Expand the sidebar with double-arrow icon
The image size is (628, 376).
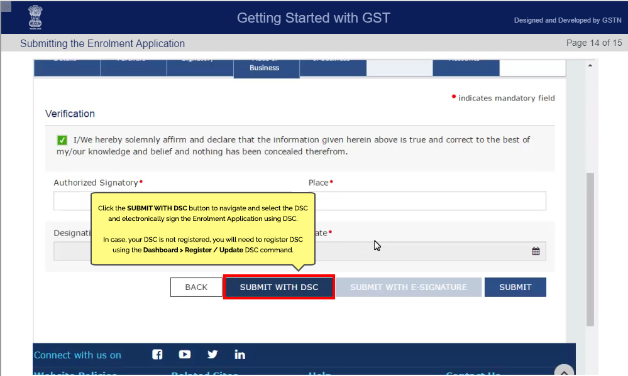click(x=6, y=6)
